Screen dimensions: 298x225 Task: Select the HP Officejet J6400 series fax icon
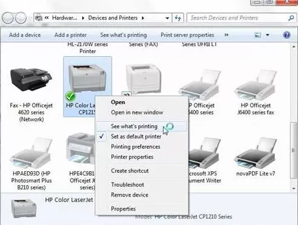256,85
